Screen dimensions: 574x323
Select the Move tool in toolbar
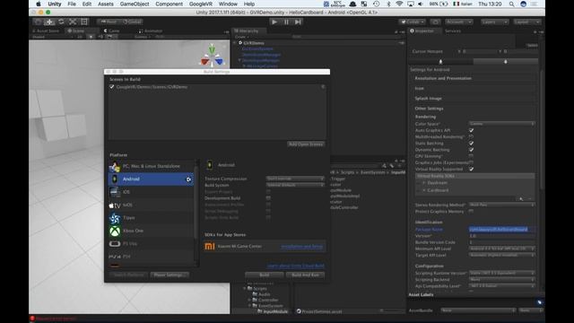(49, 22)
